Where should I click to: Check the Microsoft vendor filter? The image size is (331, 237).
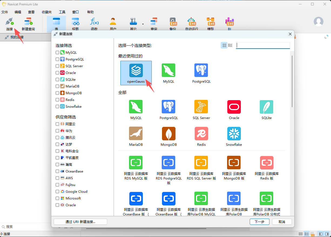click(x=57, y=198)
